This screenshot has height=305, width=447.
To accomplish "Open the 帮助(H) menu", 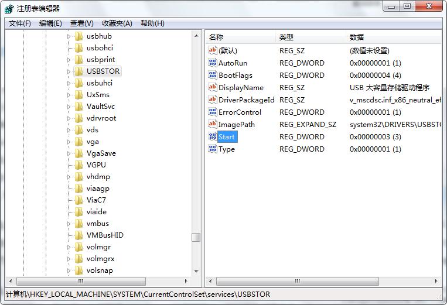I will click(x=152, y=23).
